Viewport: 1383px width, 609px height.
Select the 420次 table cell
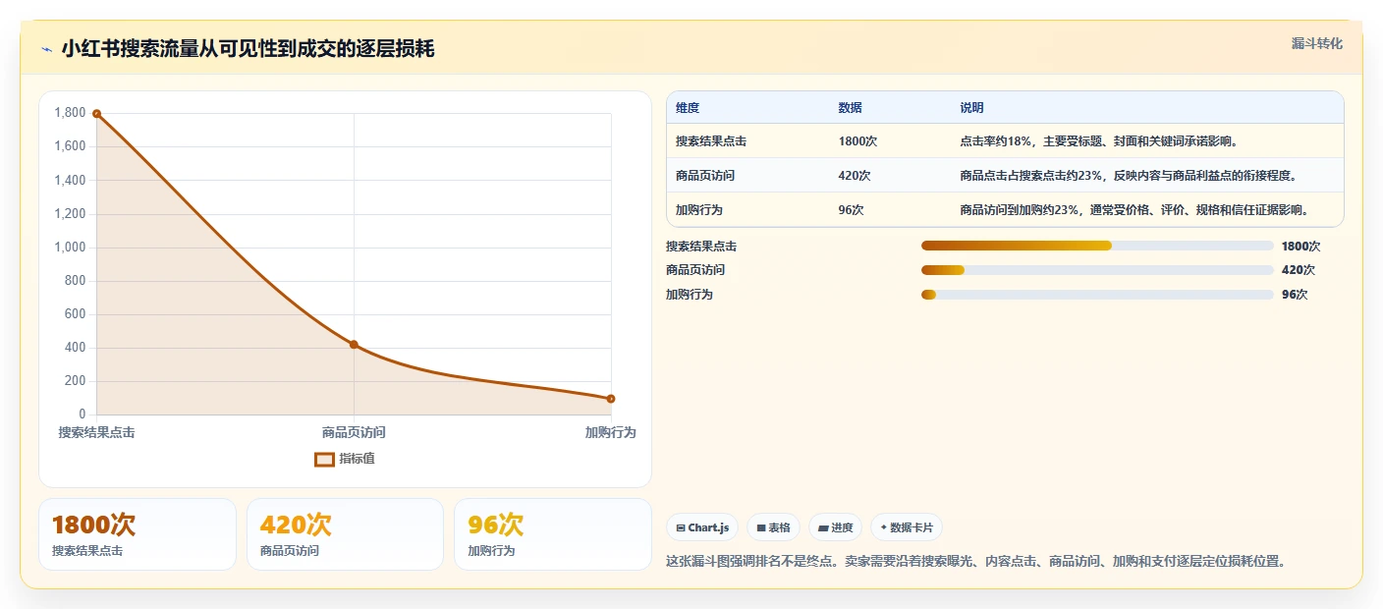(x=855, y=176)
